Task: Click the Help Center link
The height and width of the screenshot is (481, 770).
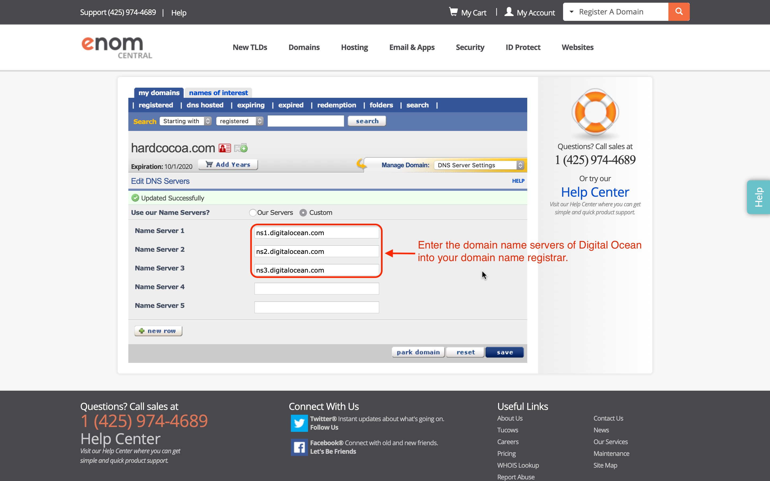Action: tap(595, 192)
